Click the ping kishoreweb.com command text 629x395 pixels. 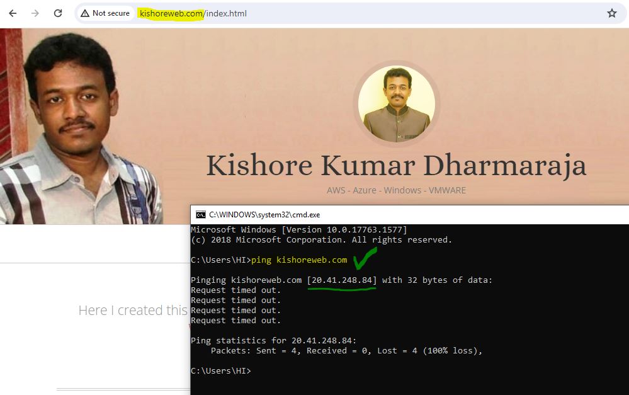click(299, 260)
